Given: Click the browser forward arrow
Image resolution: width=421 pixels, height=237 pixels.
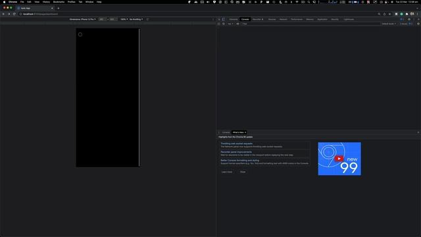Looking at the screenshot, I should (x=9, y=14).
